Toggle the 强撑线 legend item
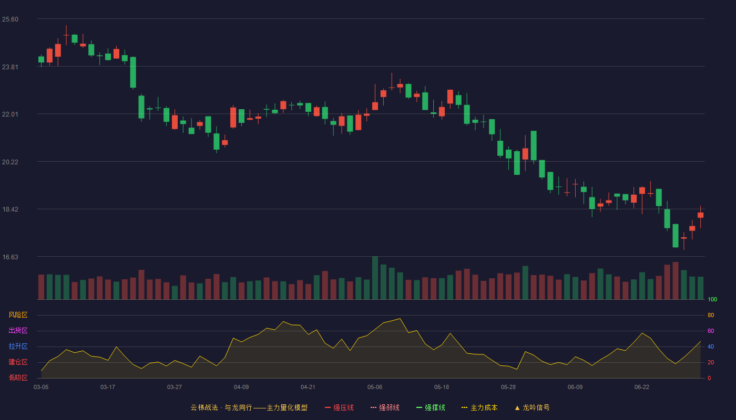736x420 pixels. tap(431, 407)
